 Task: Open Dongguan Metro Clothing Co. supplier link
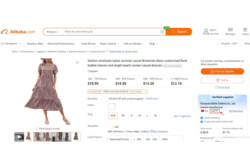pos(218,103)
